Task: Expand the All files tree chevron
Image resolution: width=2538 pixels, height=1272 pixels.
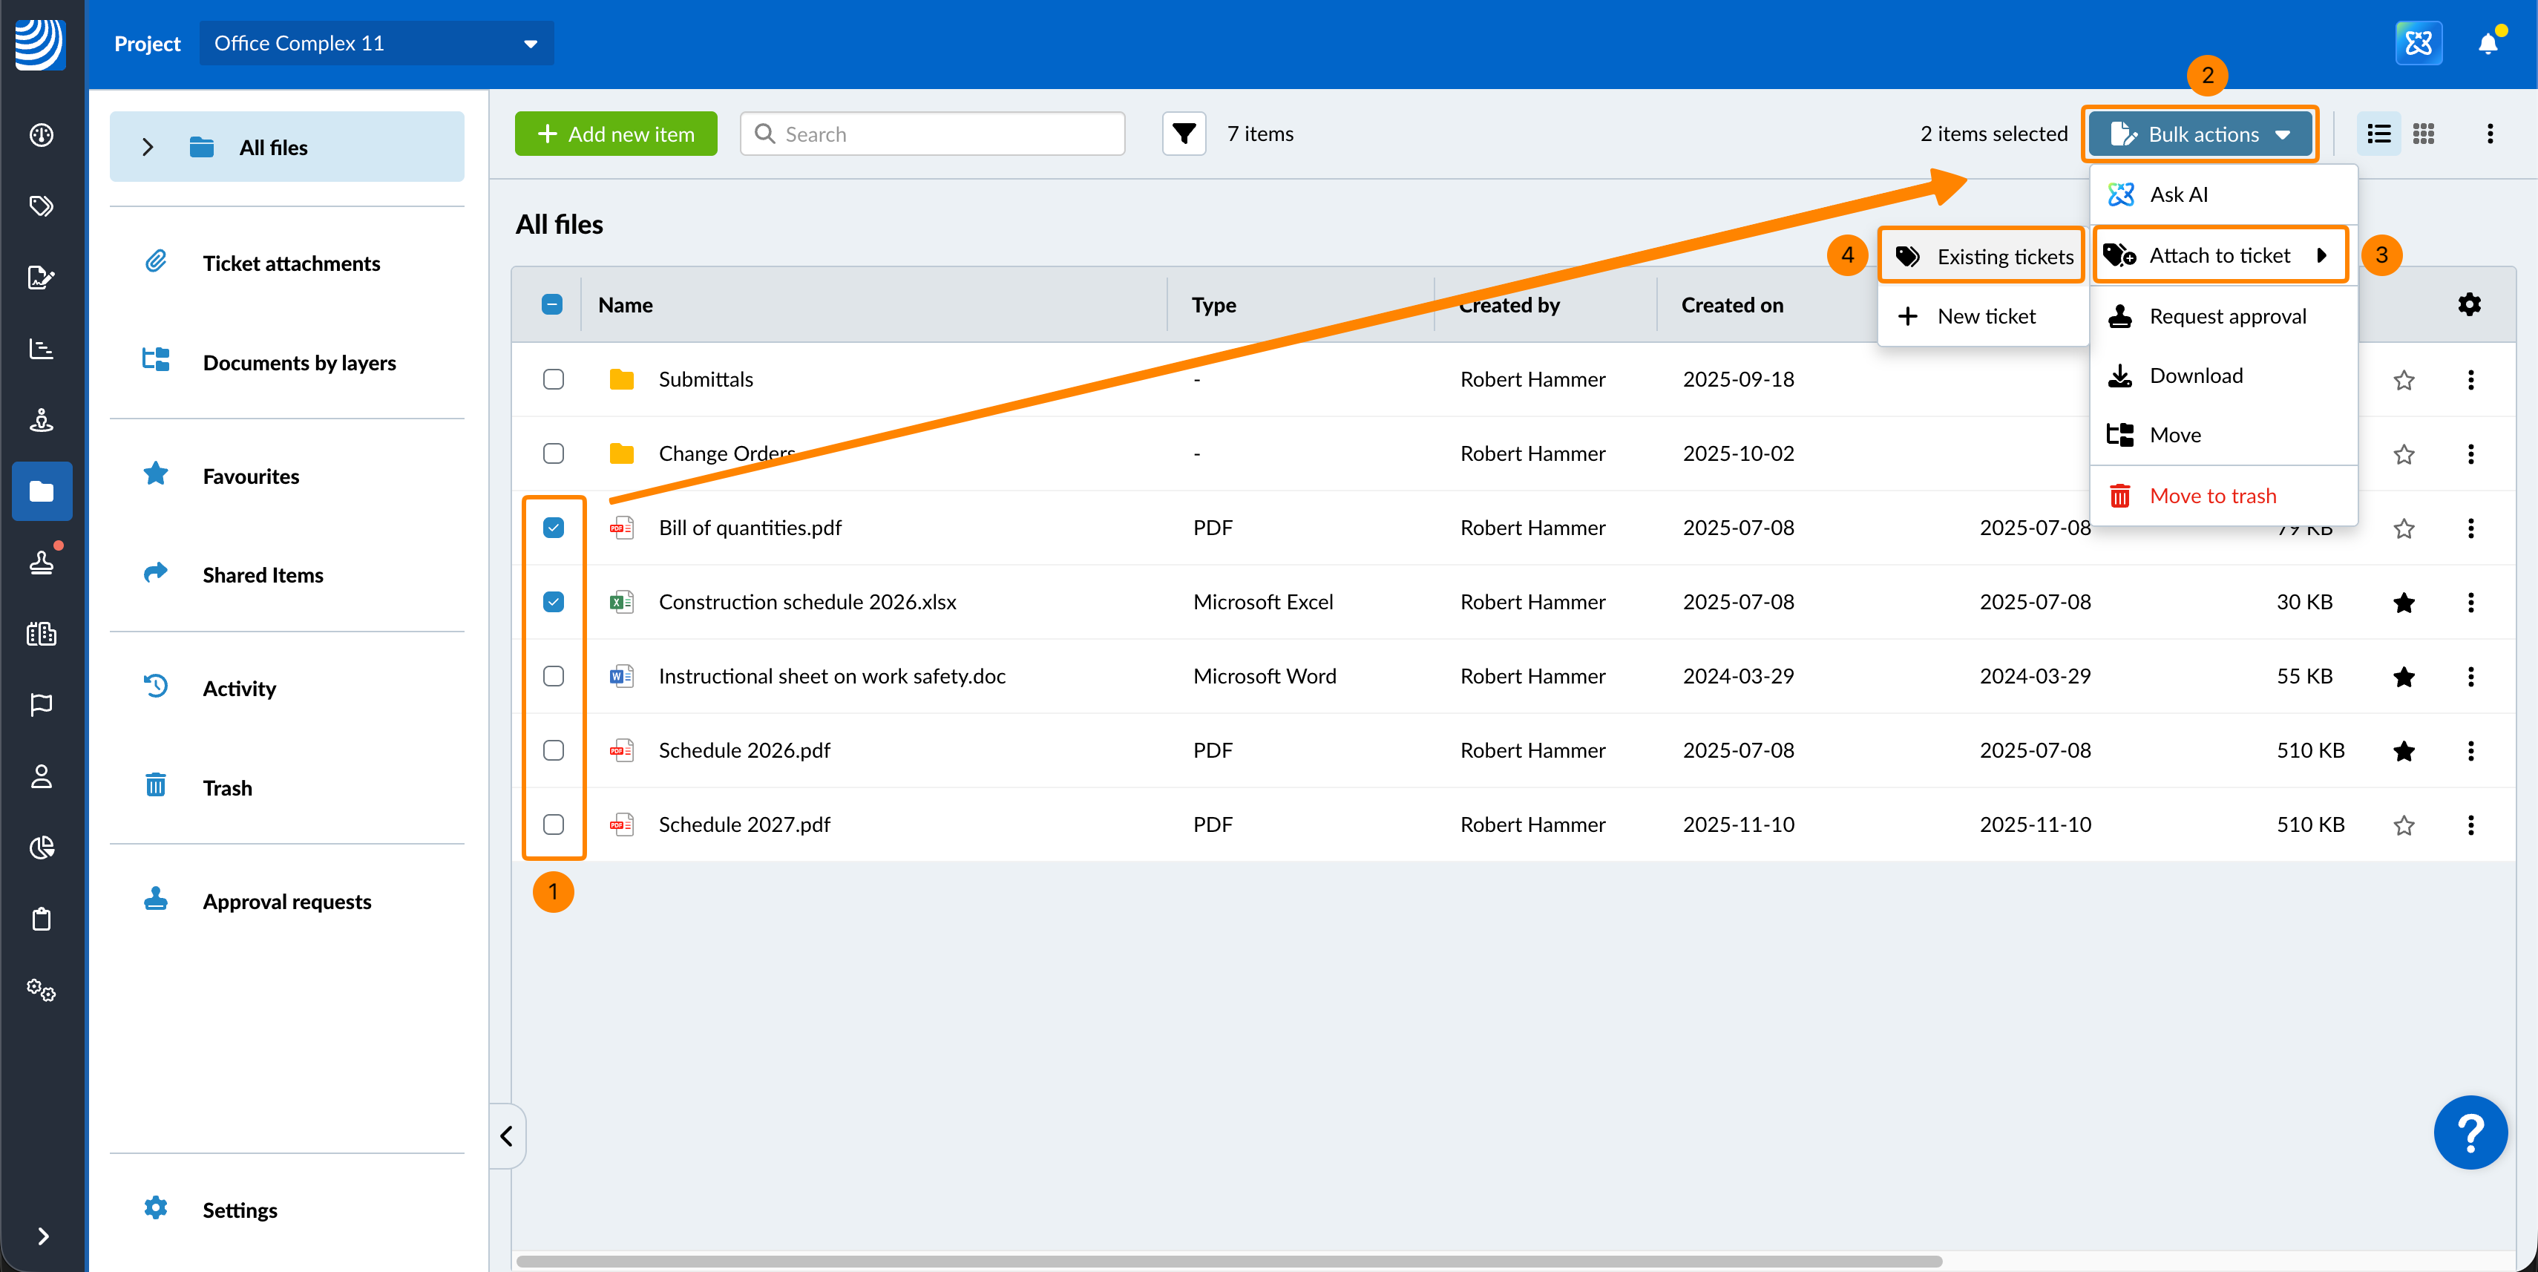Action: (x=148, y=147)
